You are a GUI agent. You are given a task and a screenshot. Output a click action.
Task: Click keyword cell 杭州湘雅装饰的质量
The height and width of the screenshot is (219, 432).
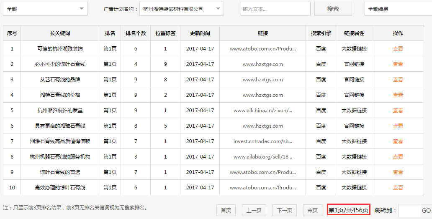point(60,110)
